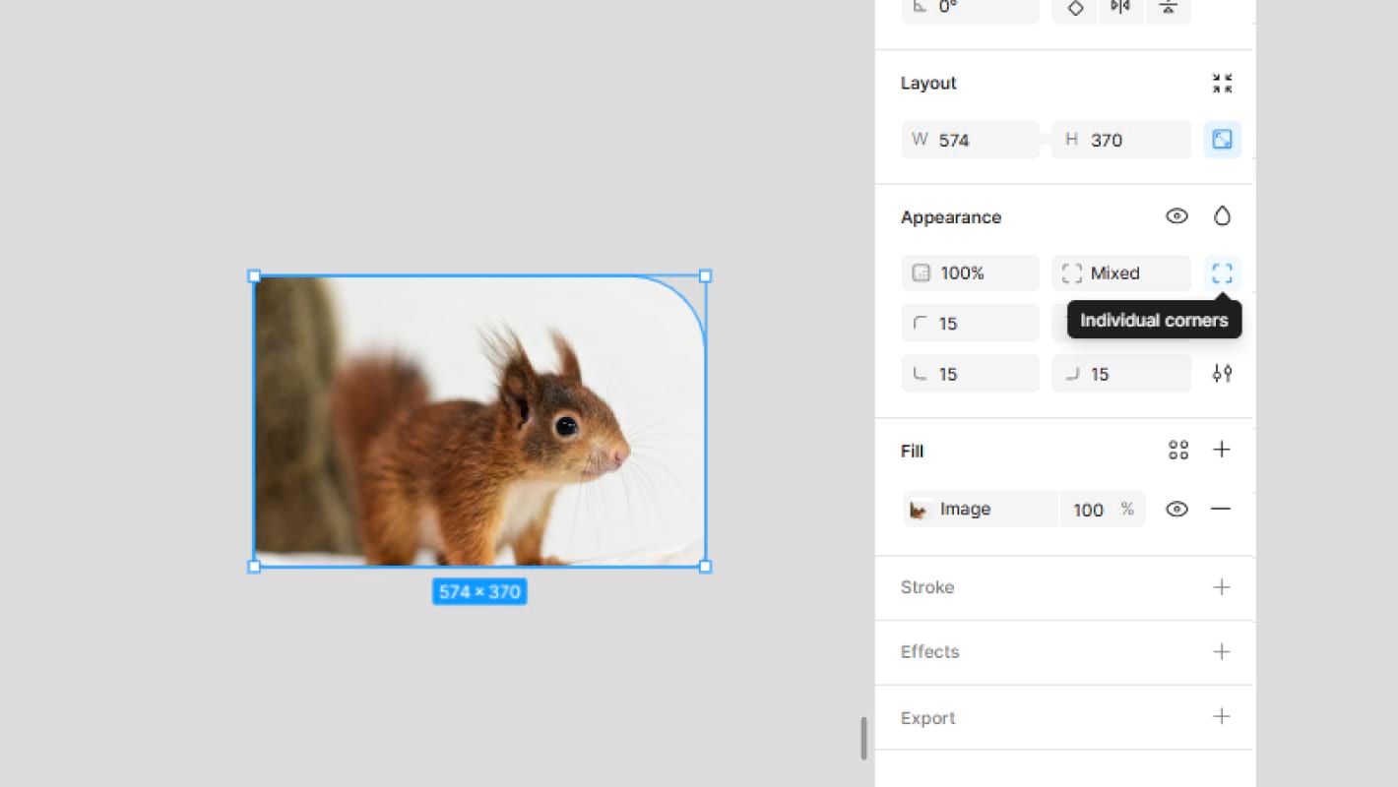
Task: Click the Fill styles four-dots icon
Action: (1178, 451)
